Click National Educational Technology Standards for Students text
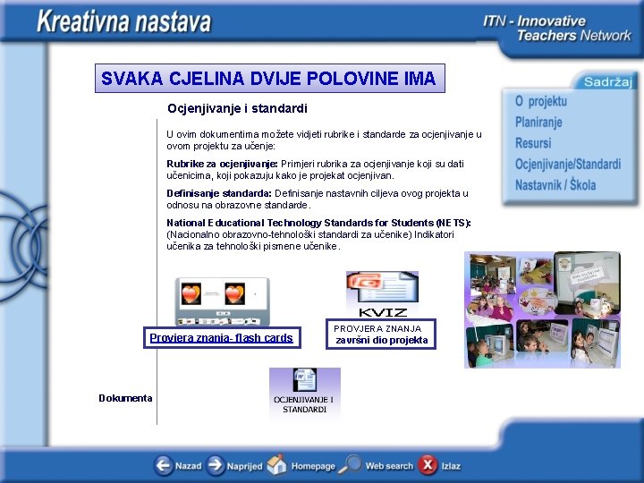 click(x=318, y=223)
